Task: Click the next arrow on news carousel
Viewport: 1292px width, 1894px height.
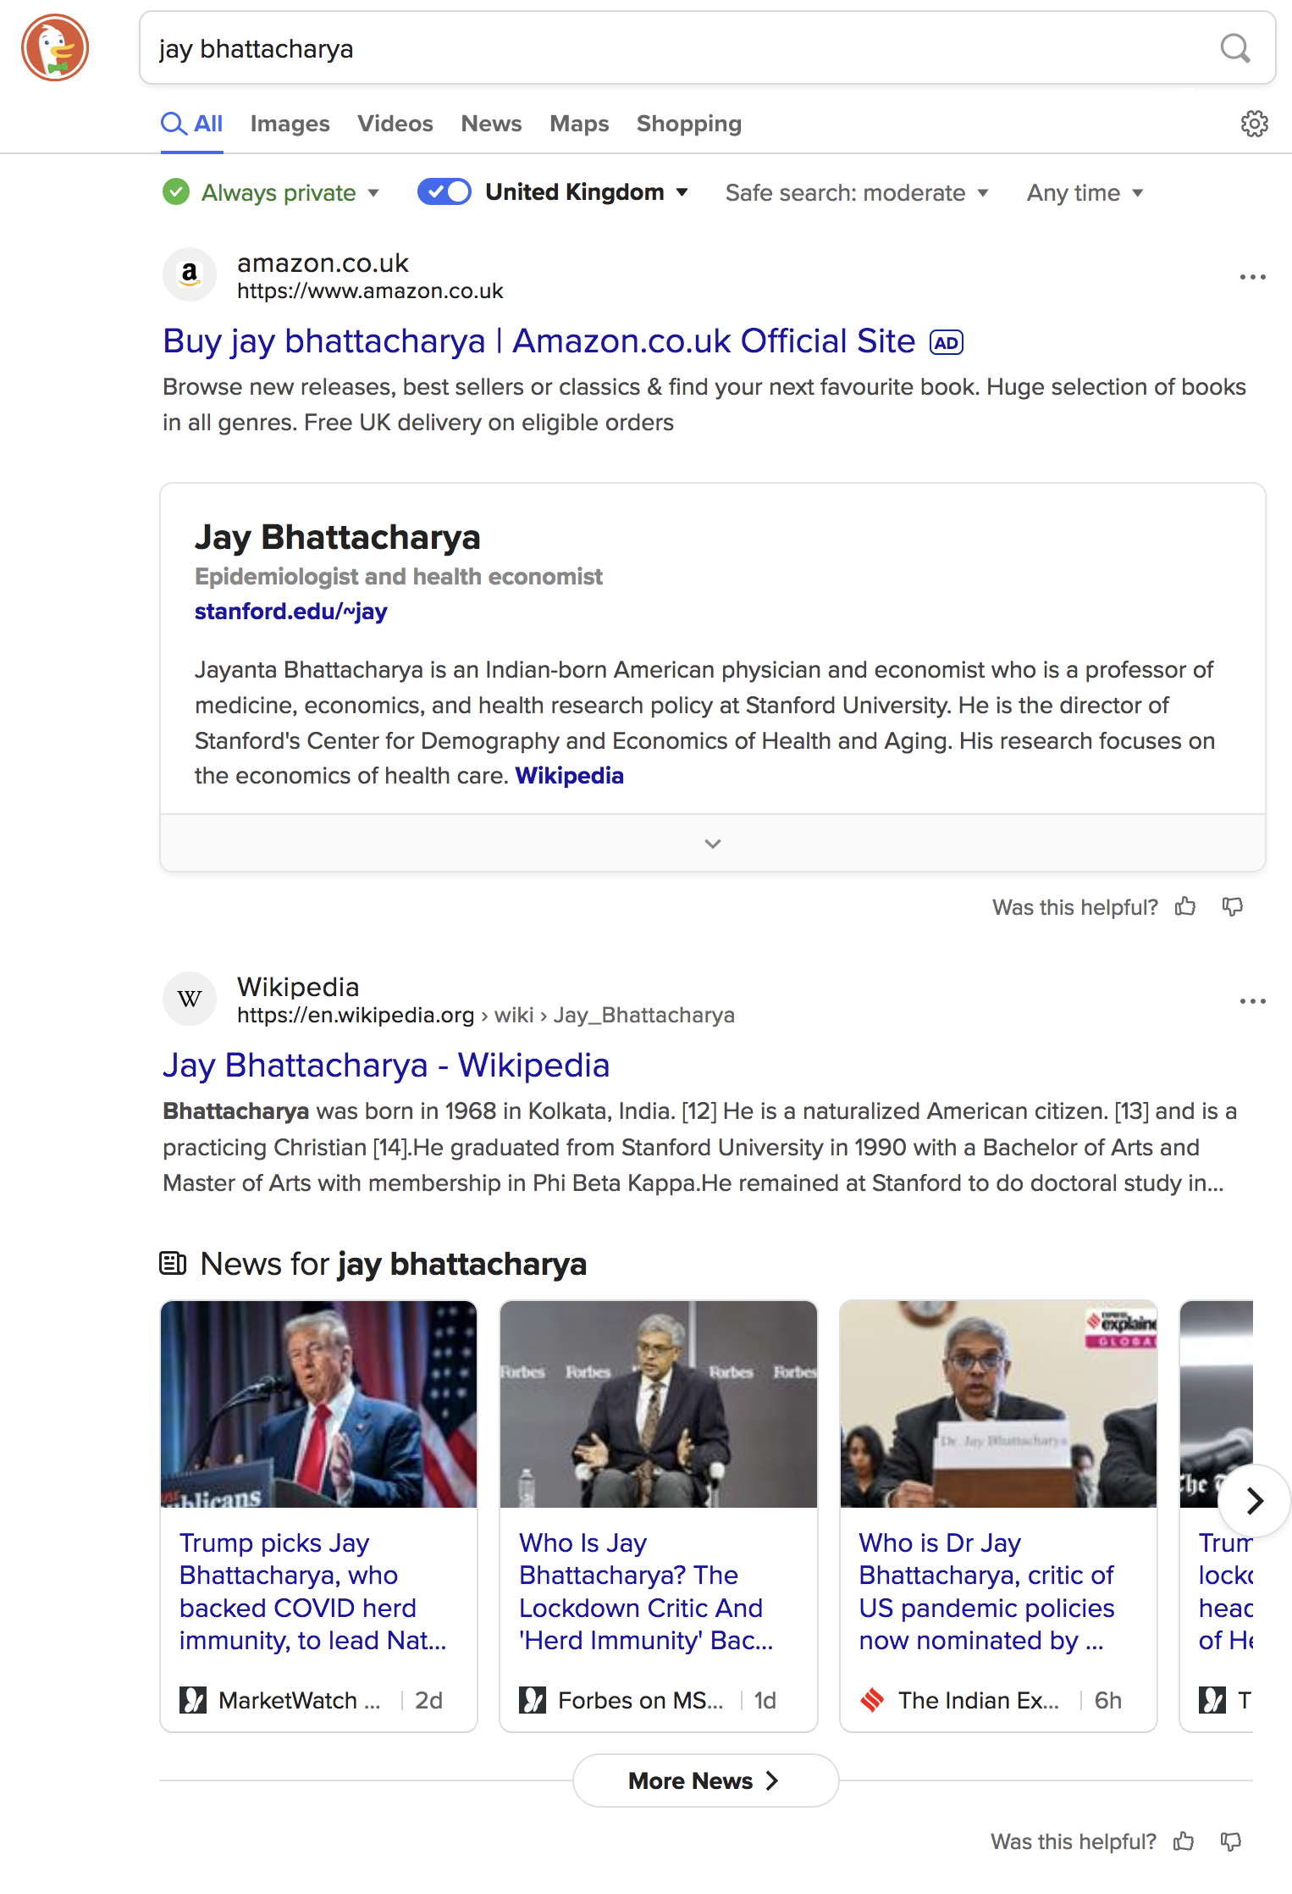Action: pos(1254,1501)
